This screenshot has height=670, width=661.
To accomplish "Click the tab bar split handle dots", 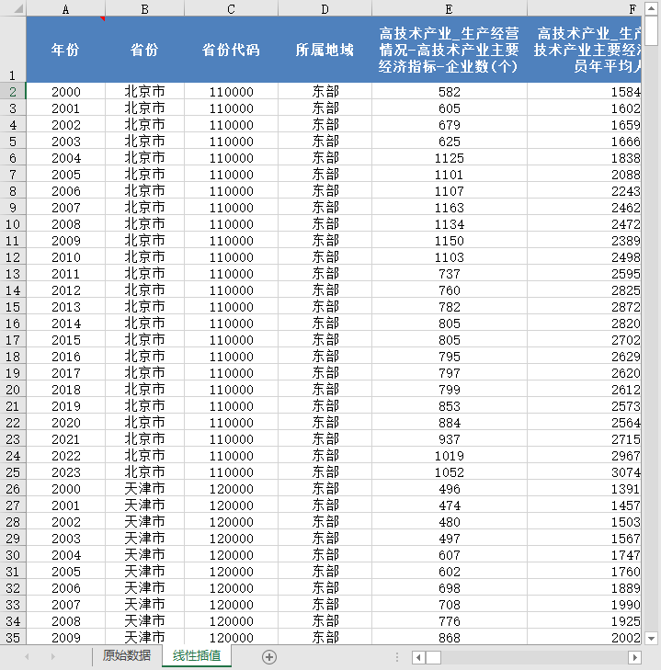I will (397, 657).
